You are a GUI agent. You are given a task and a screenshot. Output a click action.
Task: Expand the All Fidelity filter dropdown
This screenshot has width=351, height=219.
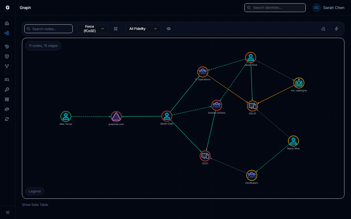pos(143,29)
